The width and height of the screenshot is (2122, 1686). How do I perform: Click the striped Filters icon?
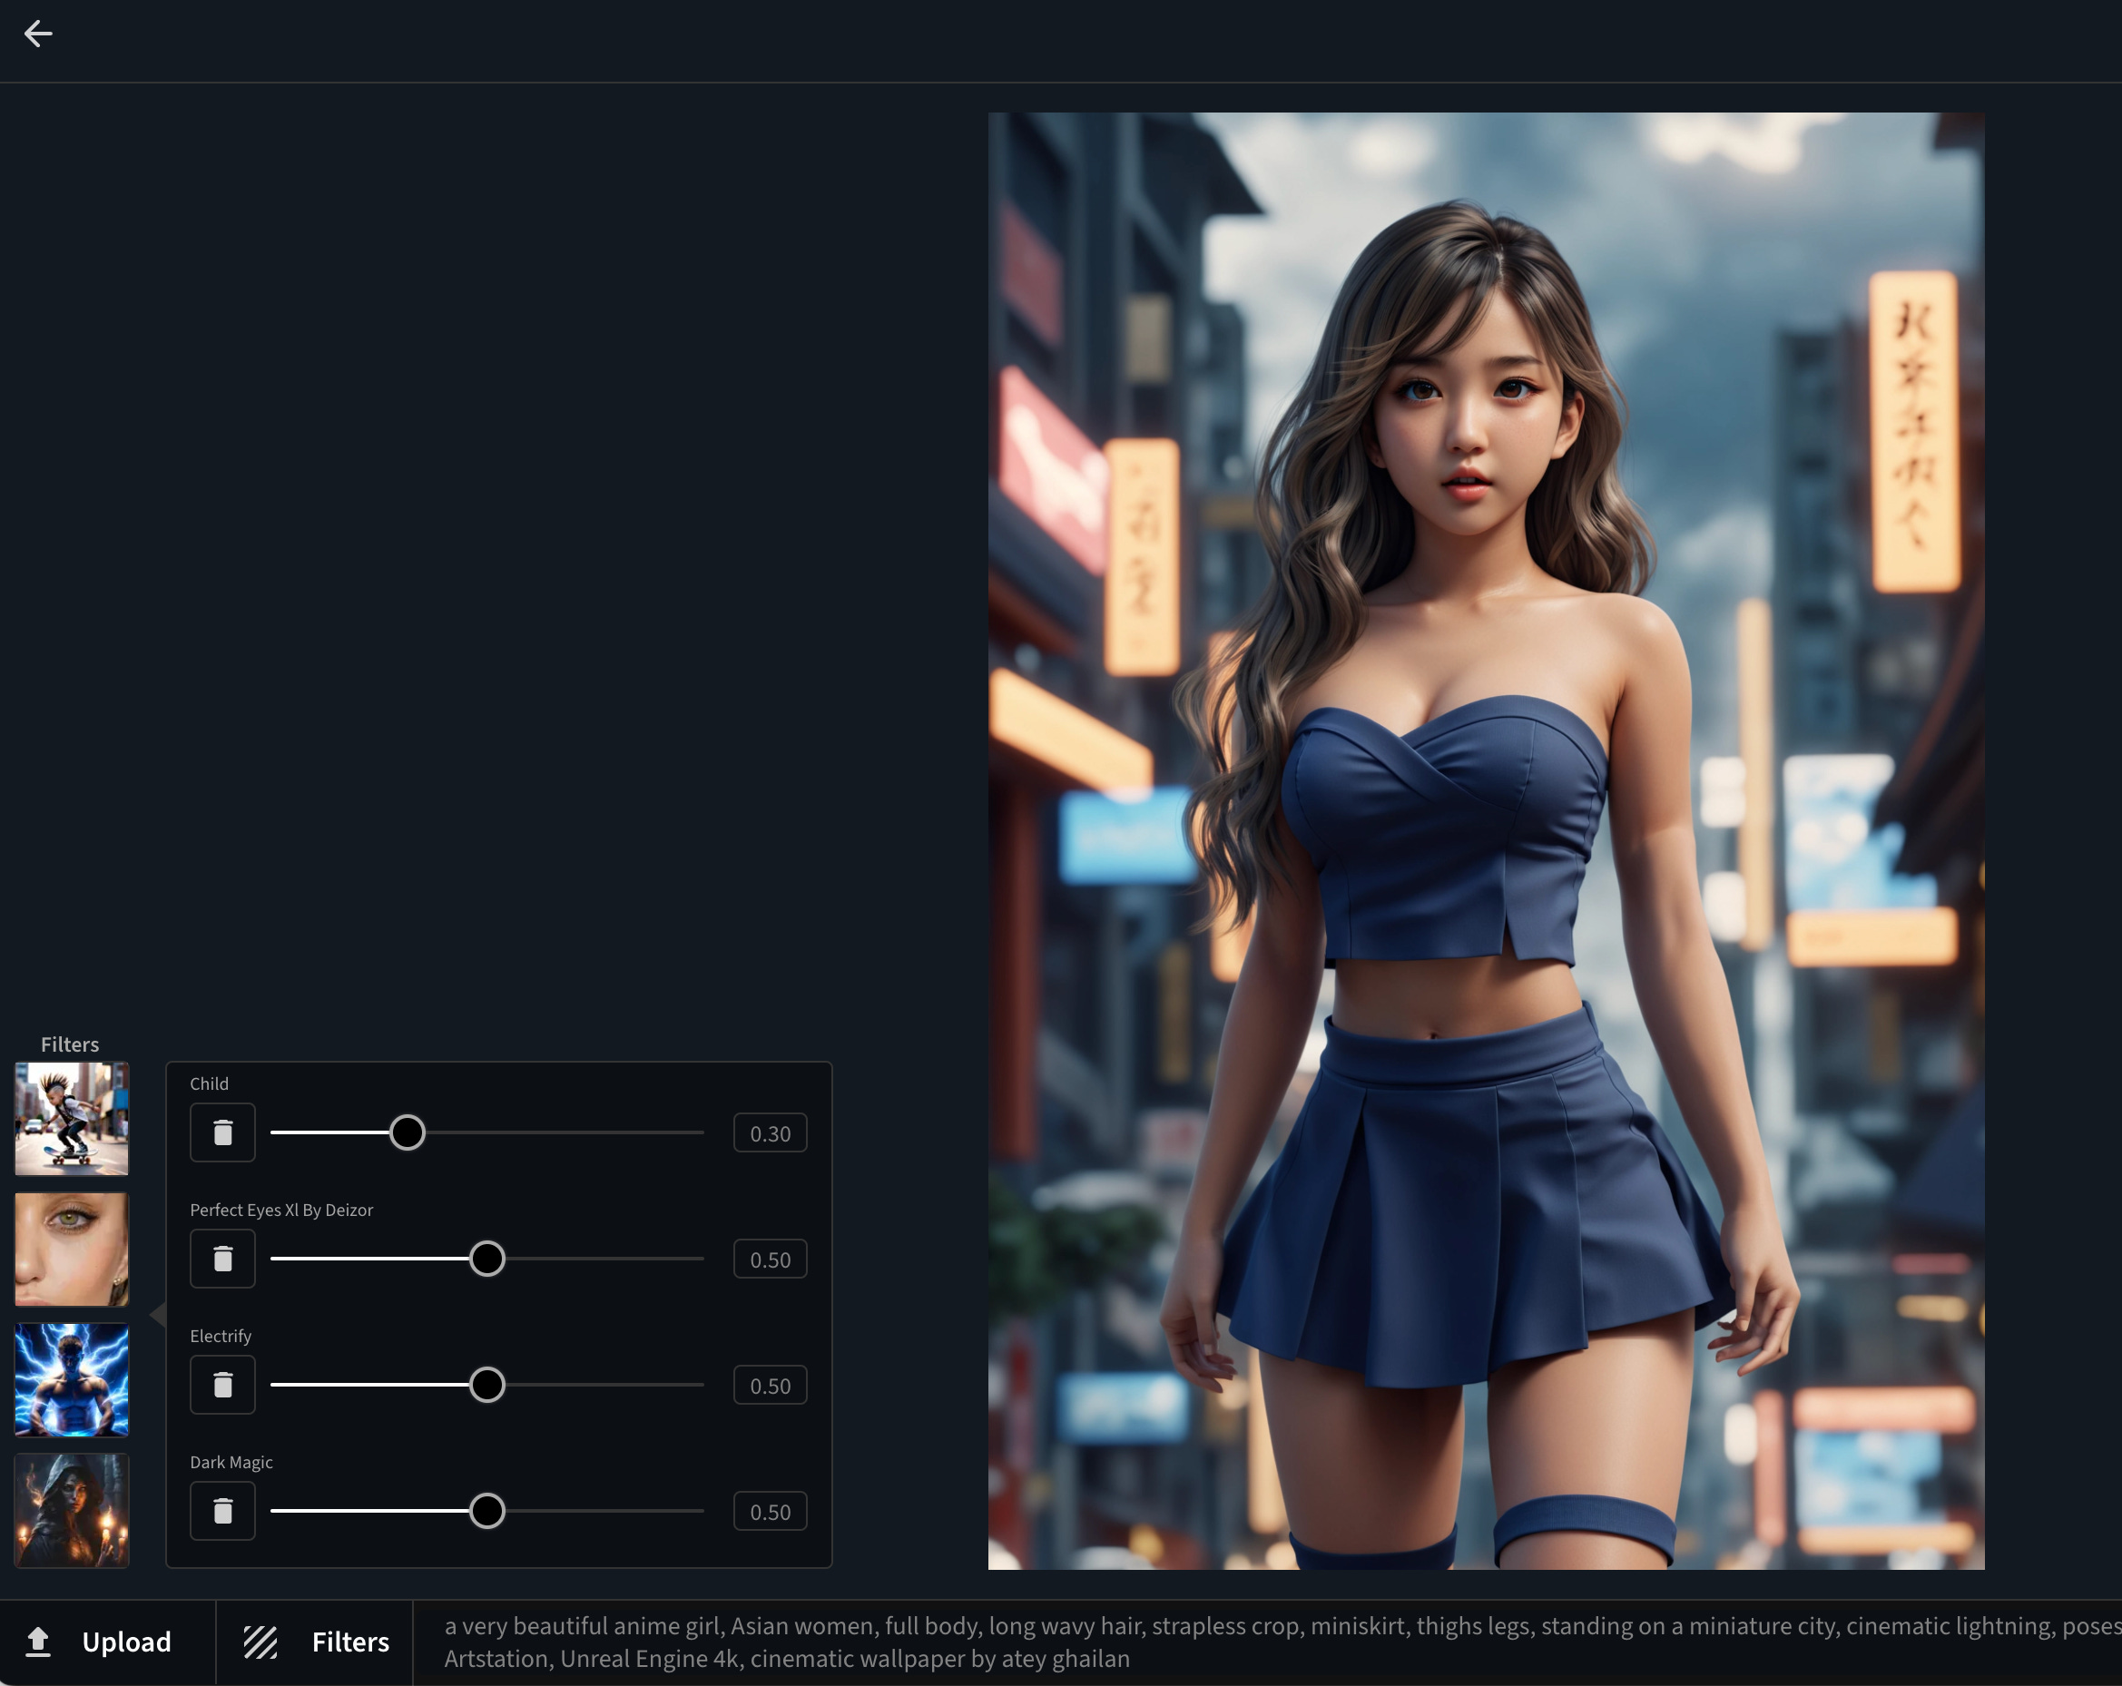(260, 1642)
